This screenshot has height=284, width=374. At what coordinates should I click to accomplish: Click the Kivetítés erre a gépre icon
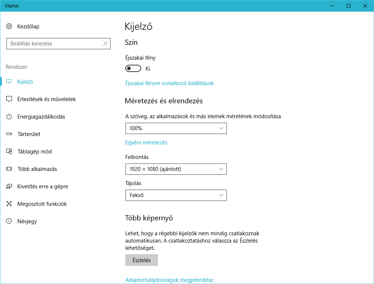click(x=9, y=186)
